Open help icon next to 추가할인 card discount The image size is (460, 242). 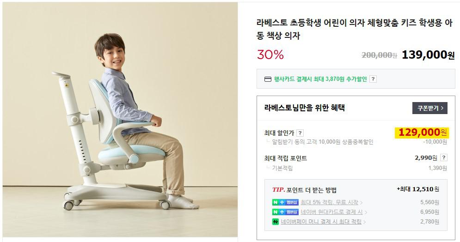[x=373, y=79]
